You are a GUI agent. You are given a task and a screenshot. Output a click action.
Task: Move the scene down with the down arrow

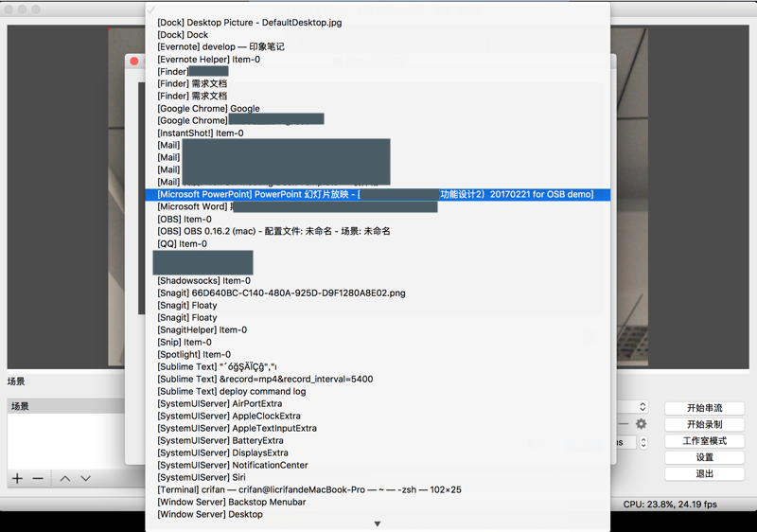(86, 478)
